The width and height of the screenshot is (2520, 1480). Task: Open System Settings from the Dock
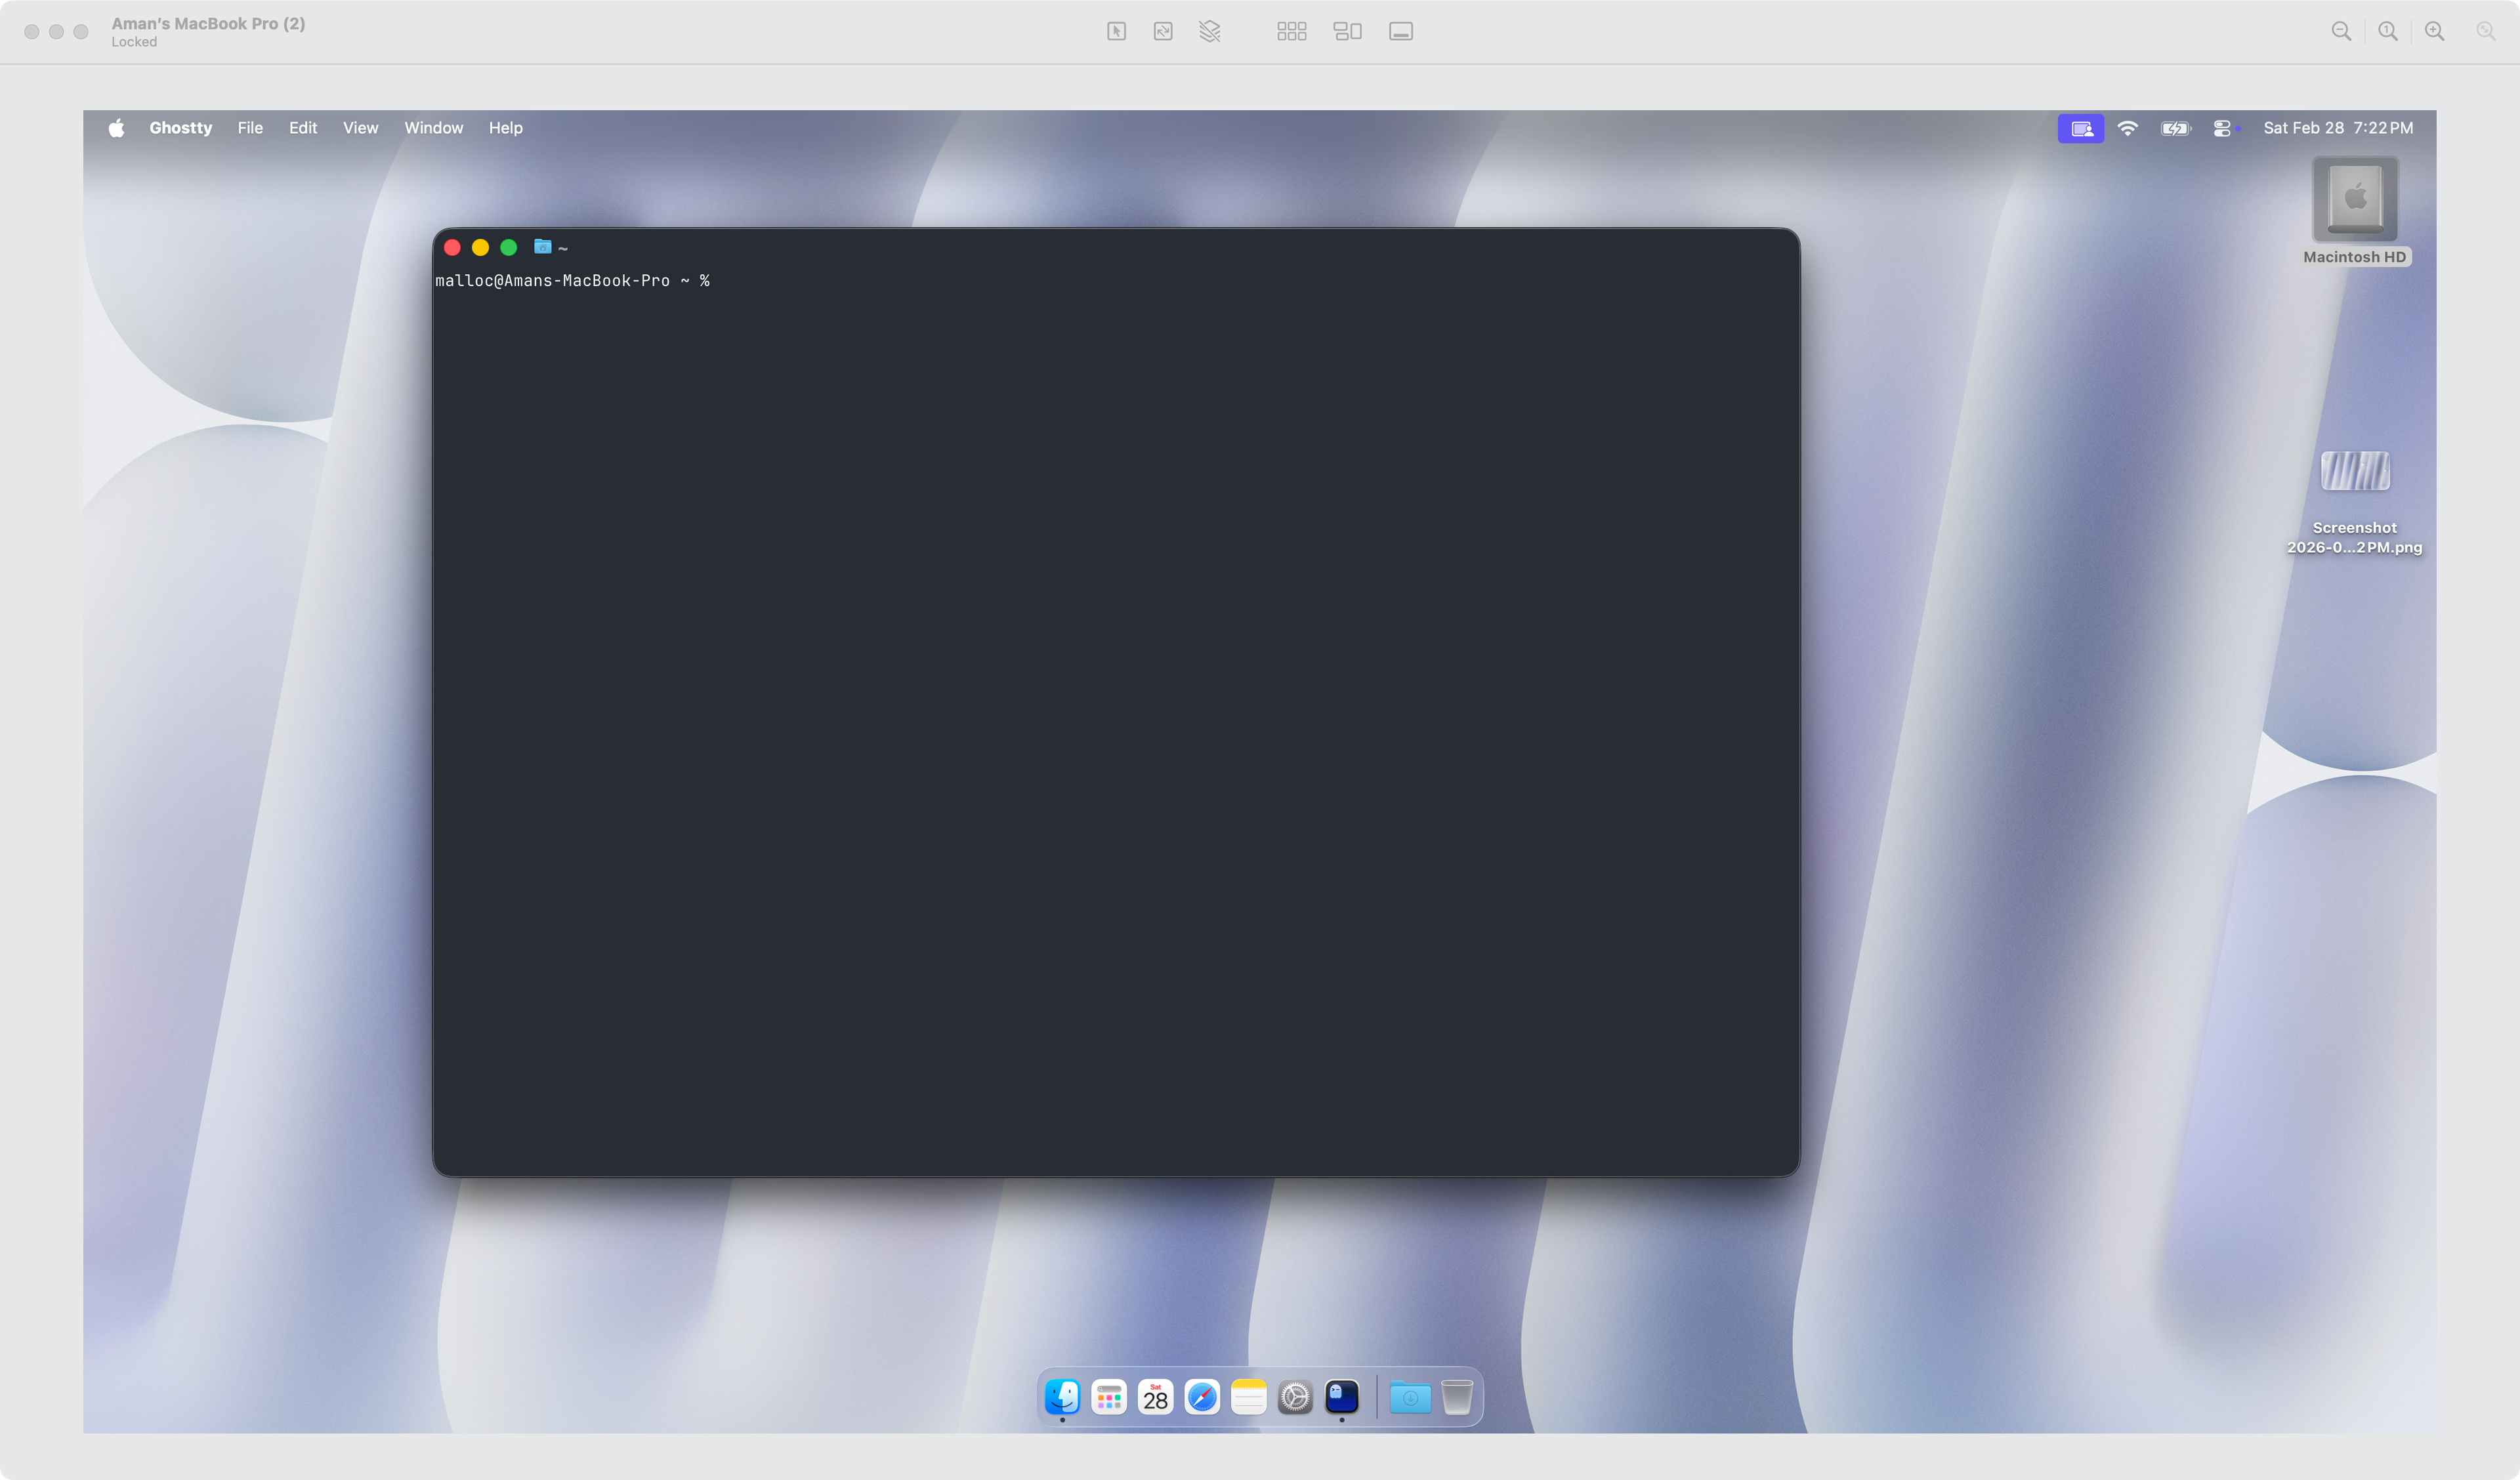point(1295,1397)
